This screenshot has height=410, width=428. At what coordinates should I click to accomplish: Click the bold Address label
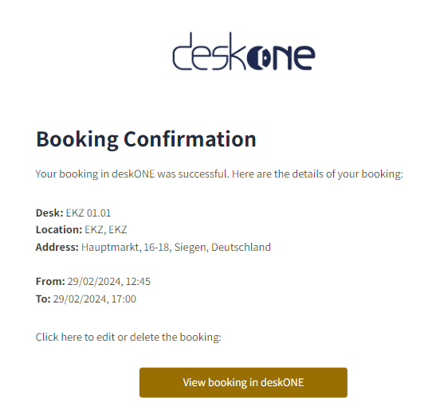(57, 248)
